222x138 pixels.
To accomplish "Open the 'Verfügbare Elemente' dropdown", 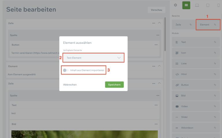I will [93, 58].
